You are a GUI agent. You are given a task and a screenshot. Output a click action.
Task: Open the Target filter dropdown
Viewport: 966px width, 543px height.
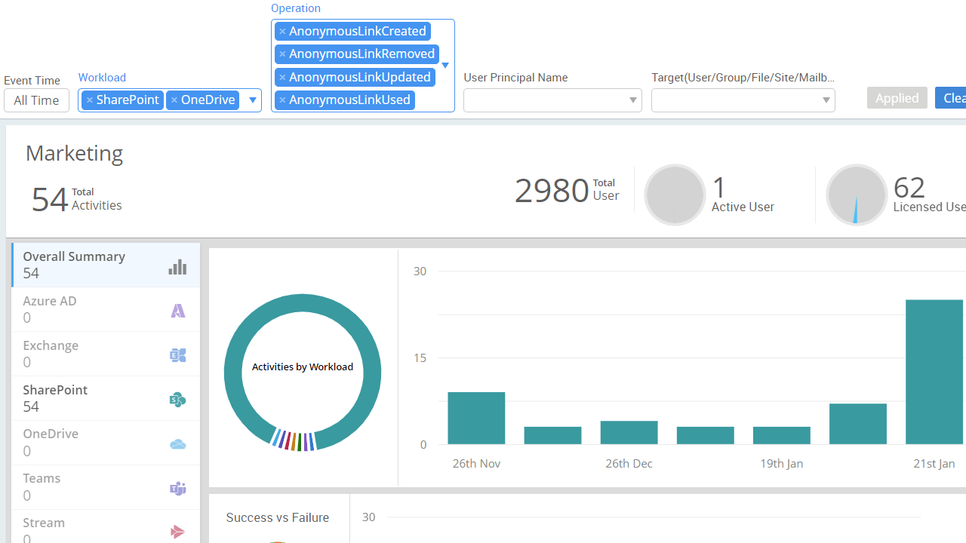826,100
